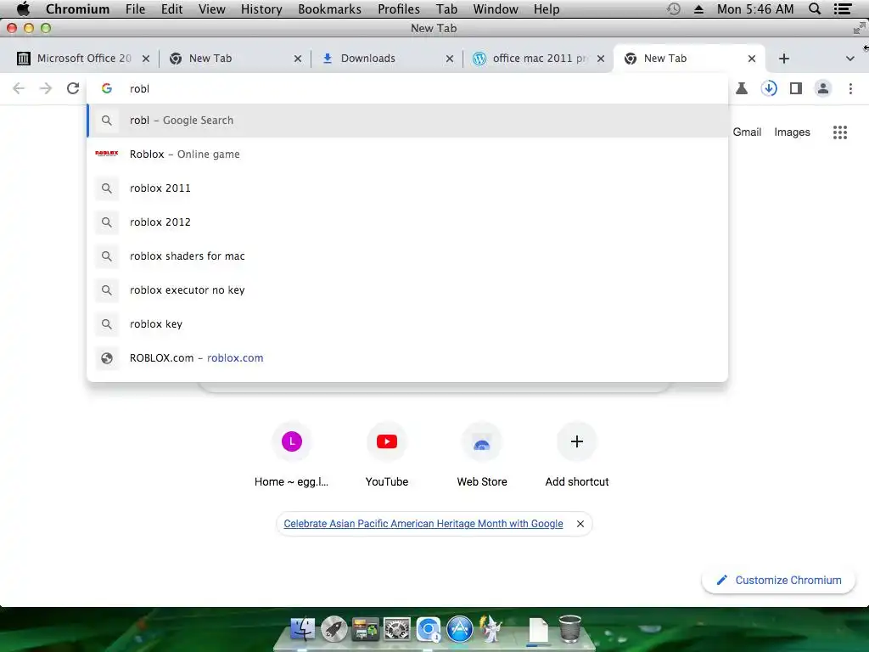Open the downloads toolbar icon
This screenshot has height=652, width=869.
point(769,88)
